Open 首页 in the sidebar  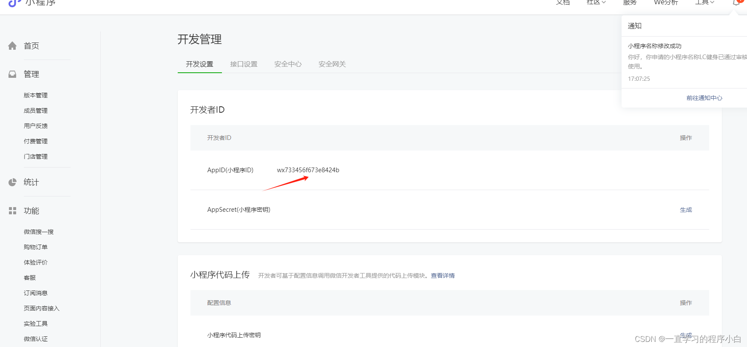31,46
